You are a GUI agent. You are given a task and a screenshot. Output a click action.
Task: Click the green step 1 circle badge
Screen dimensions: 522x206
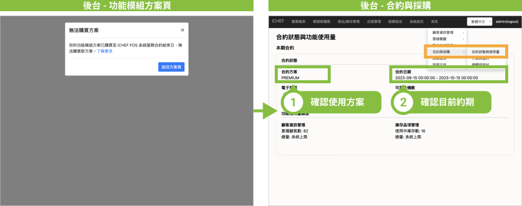tap(293, 102)
